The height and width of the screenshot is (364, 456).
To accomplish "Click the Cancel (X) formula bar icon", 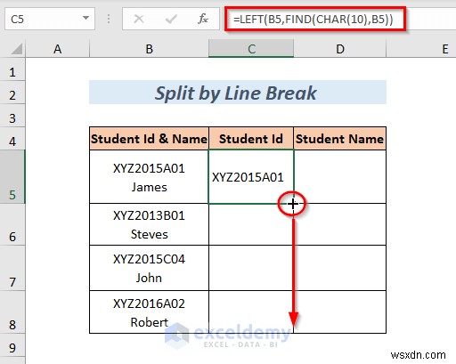I will pos(139,20).
